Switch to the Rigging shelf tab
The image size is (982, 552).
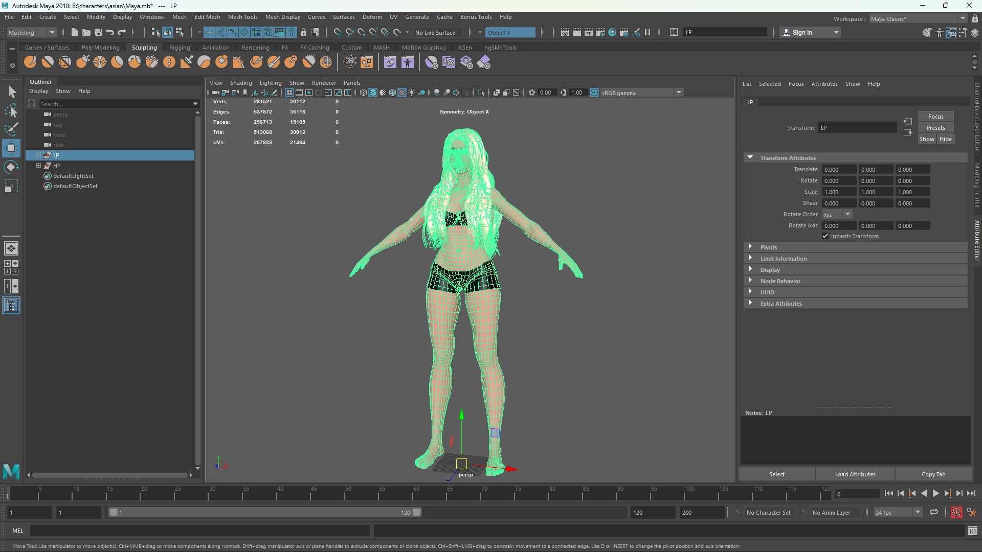click(180, 48)
